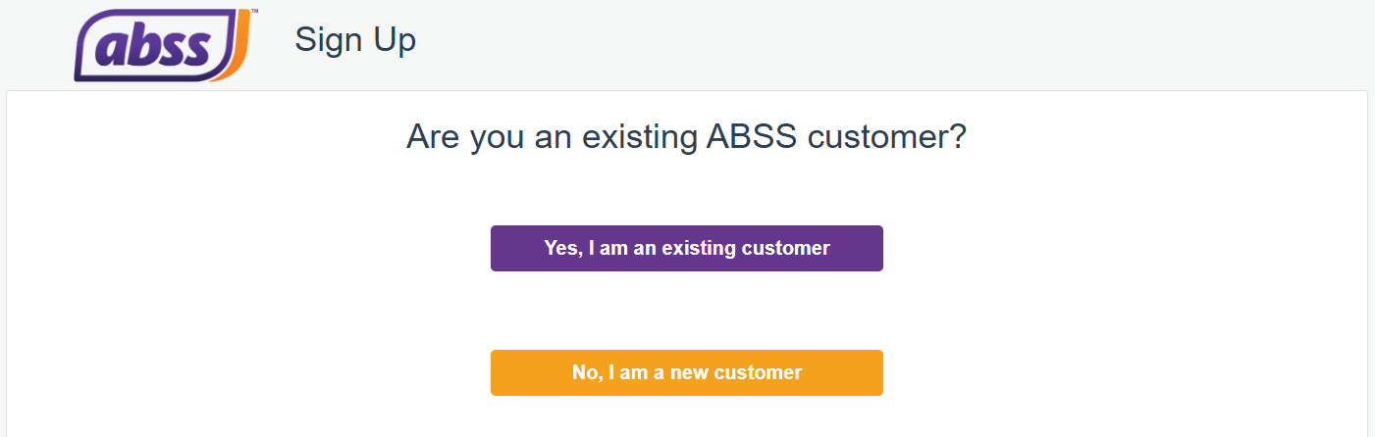Screen dimensions: 1375x437
Task: Click the word 'Yes' on the purple button
Action: click(560, 248)
